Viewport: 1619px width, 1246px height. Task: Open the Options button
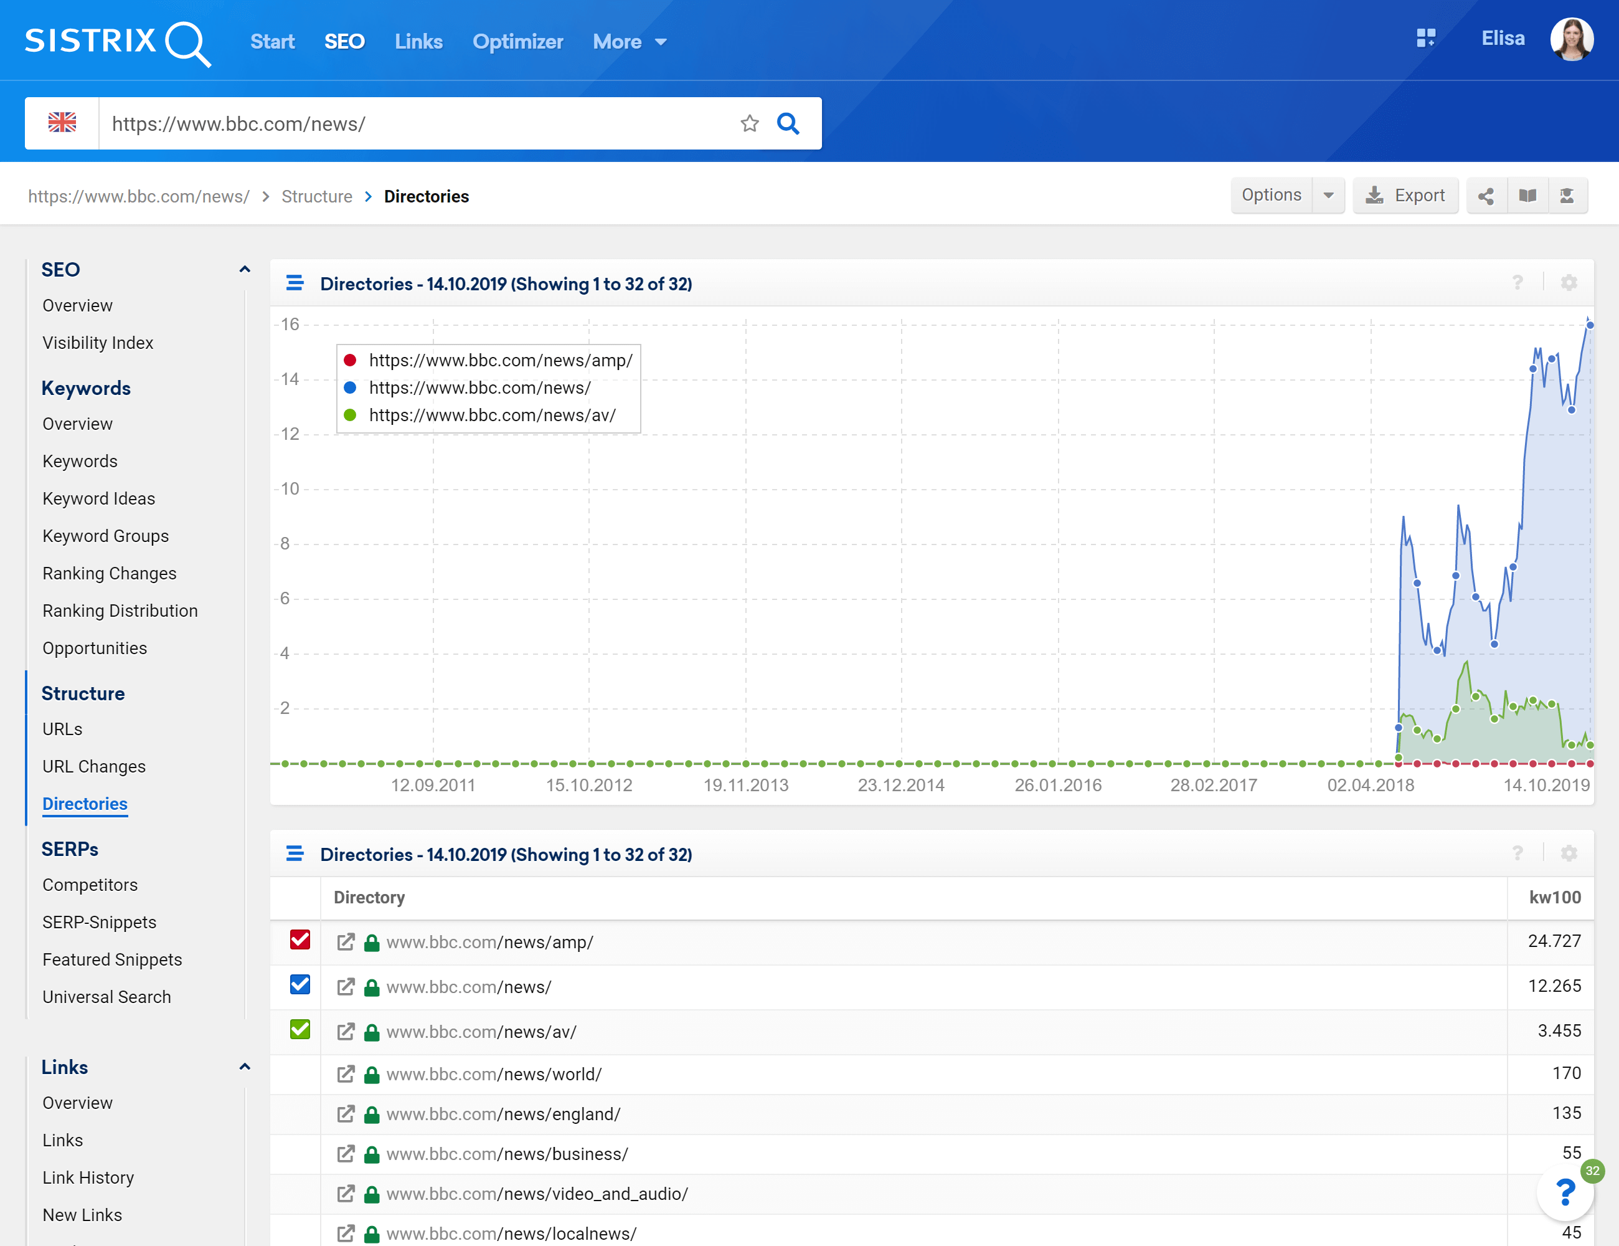click(x=1272, y=196)
